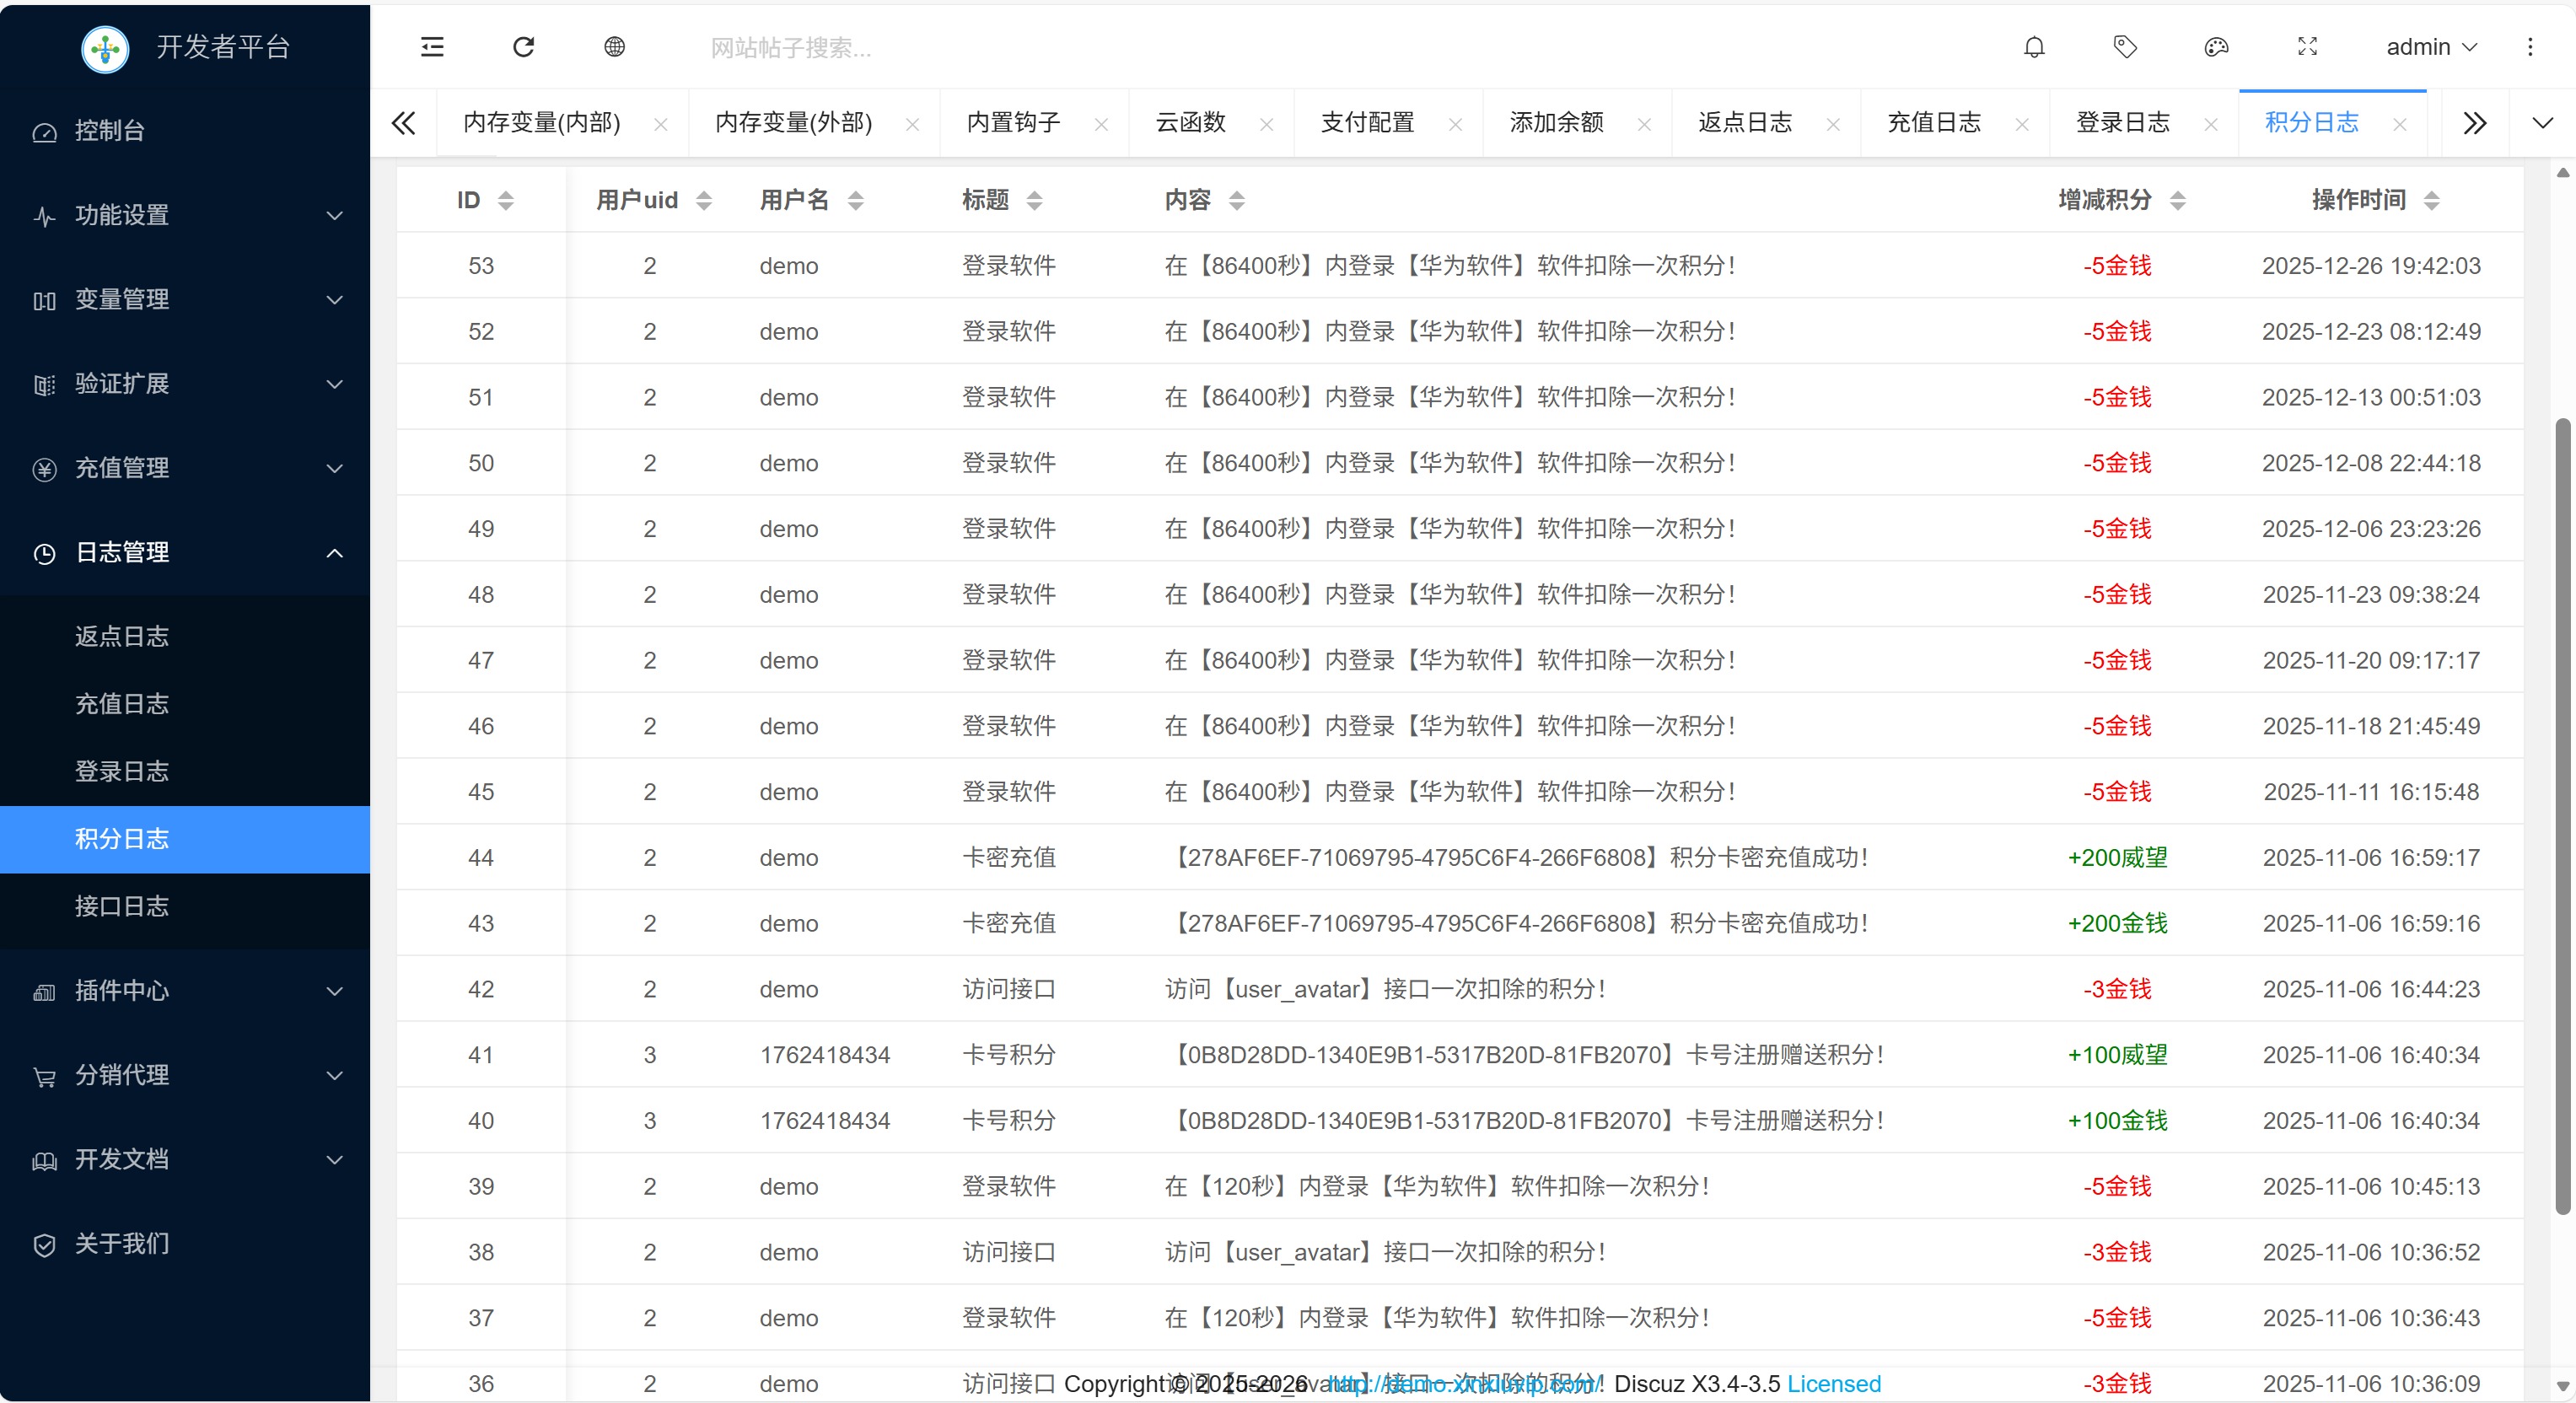The height and width of the screenshot is (1403, 2576).
Task: Click the refresh page icon
Action: [x=523, y=47]
